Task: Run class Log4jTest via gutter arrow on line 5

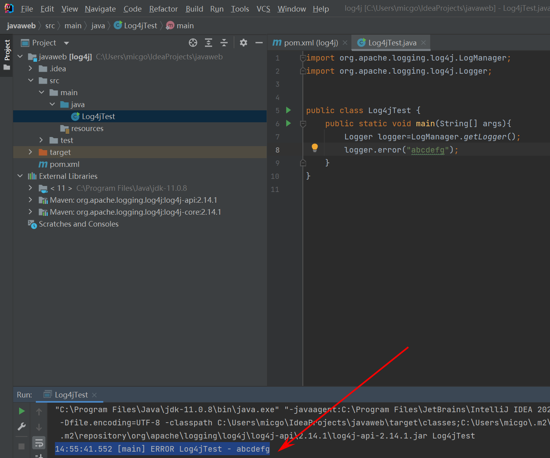Action: click(289, 110)
